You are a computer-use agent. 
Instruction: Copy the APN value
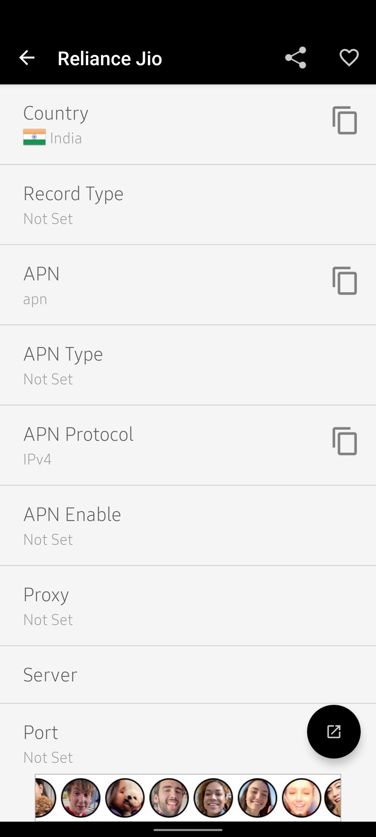coord(345,281)
